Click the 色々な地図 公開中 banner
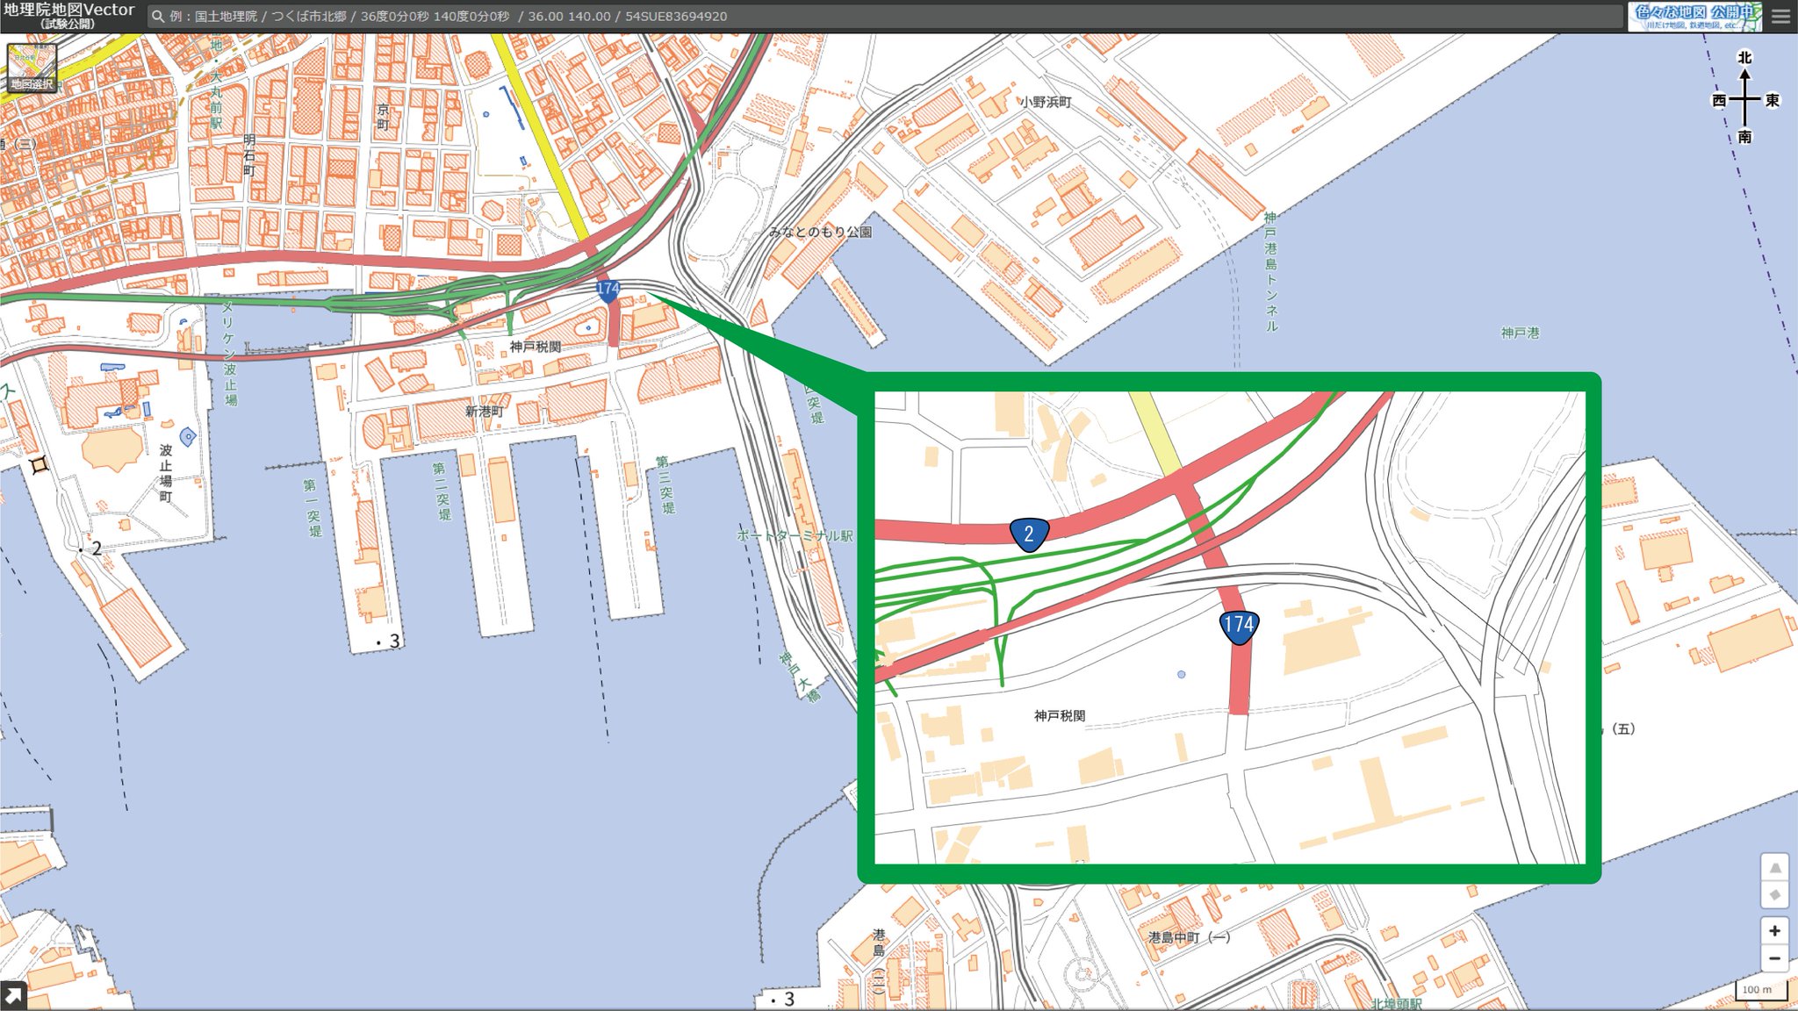 pos(1695,17)
